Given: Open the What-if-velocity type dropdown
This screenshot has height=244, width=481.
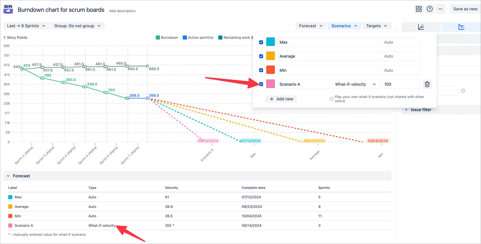Looking at the screenshot, I should coord(356,84).
